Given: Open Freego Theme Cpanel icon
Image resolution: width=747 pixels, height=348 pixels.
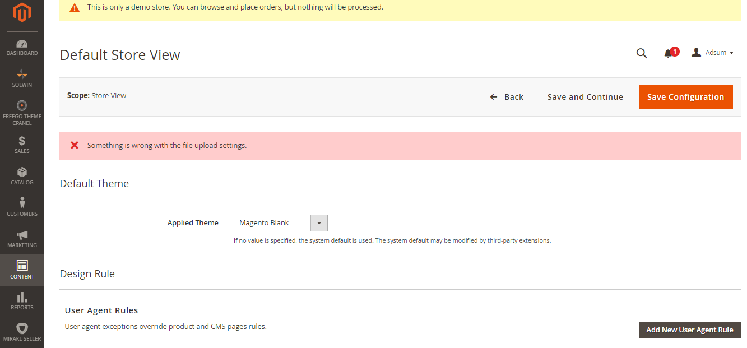Looking at the screenshot, I should [22, 105].
